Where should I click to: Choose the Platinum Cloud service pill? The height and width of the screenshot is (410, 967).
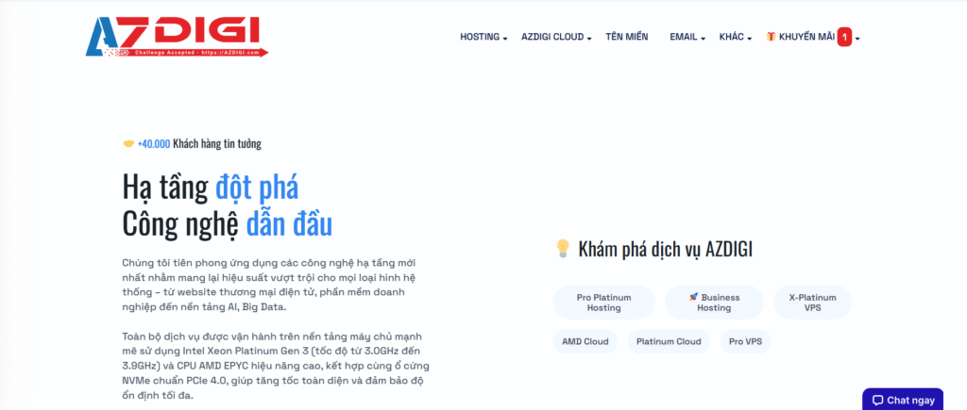(669, 341)
